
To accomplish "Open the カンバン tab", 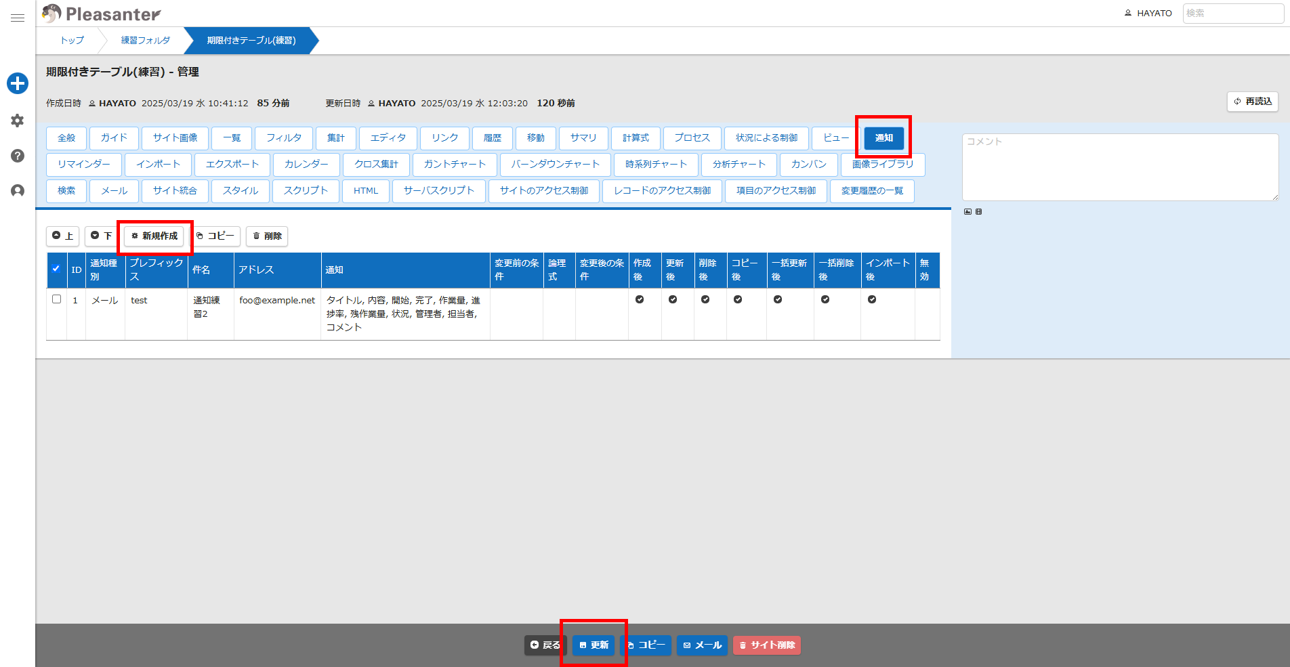I will coord(809,165).
